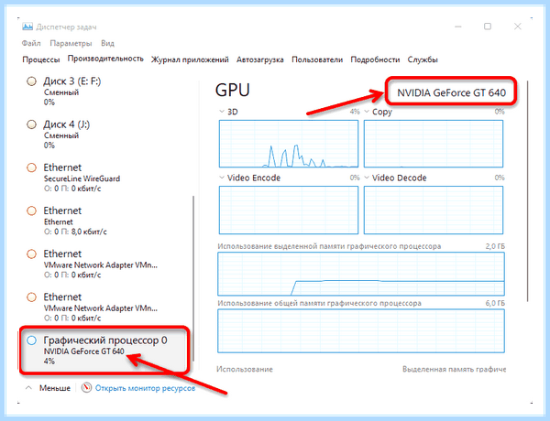The width and height of the screenshot is (550, 421).
Task: Collapse details with the Меньше button
Action: 48,388
